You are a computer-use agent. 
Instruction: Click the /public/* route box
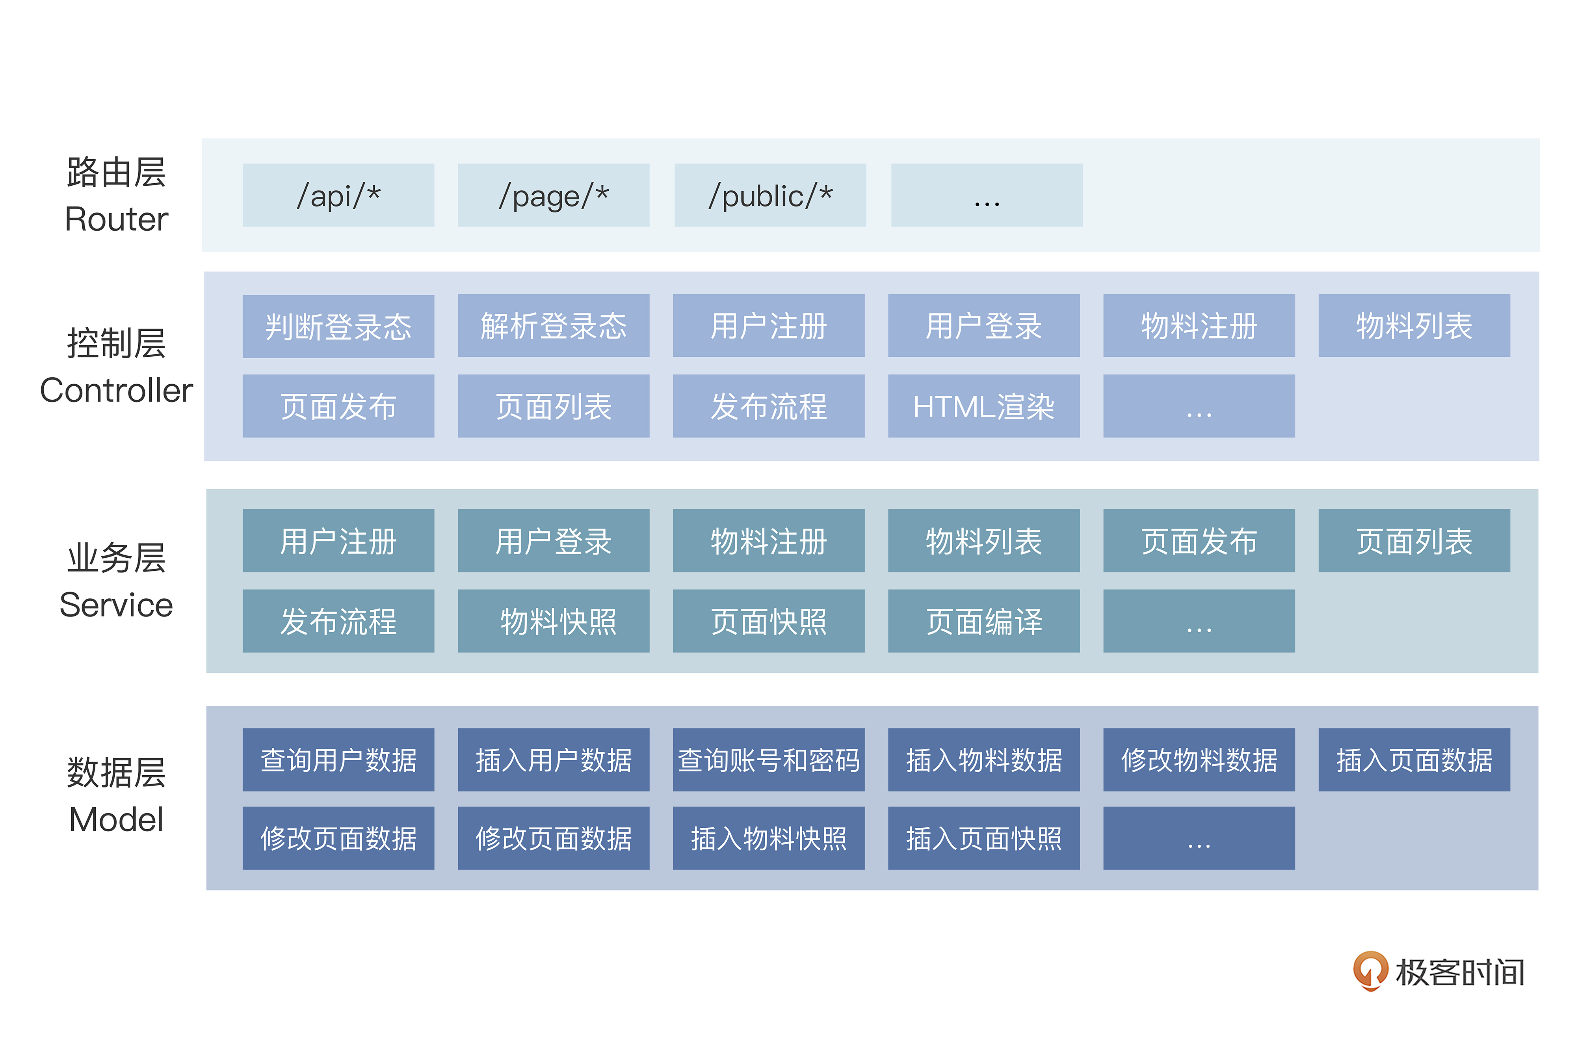click(769, 196)
